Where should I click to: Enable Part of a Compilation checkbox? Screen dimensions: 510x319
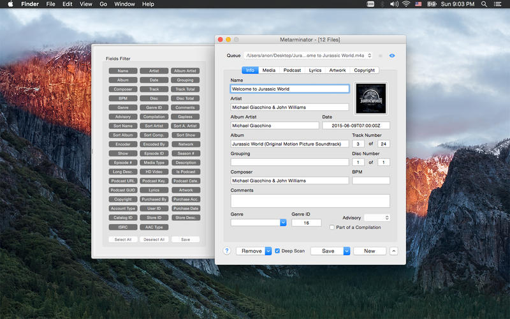pos(331,227)
